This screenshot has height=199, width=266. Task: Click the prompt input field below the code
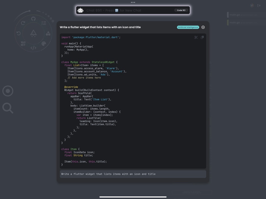tap(133, 174)
